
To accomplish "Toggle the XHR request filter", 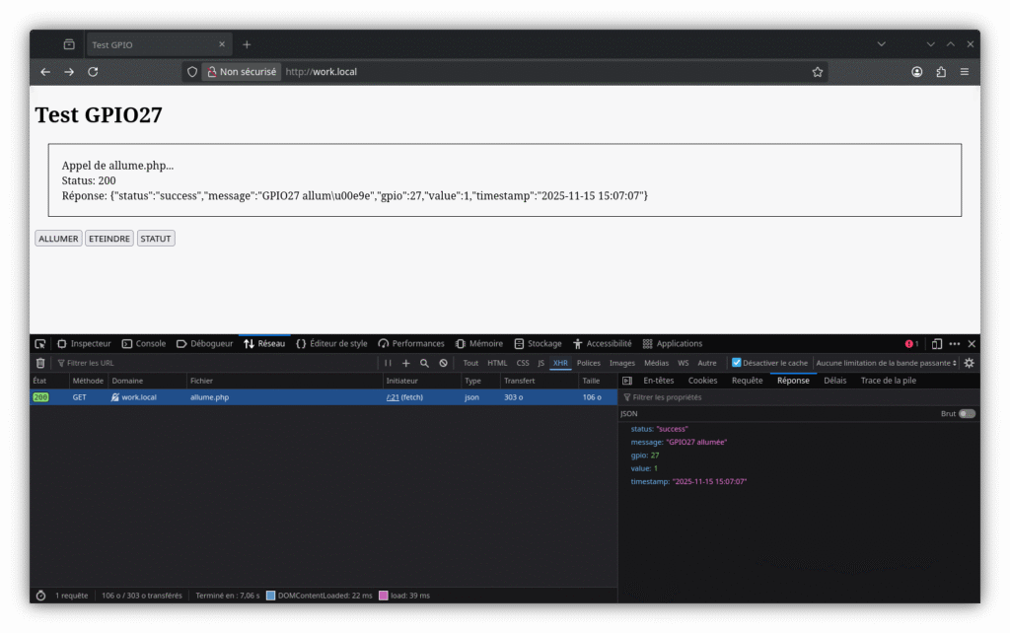I will (560, 363).
